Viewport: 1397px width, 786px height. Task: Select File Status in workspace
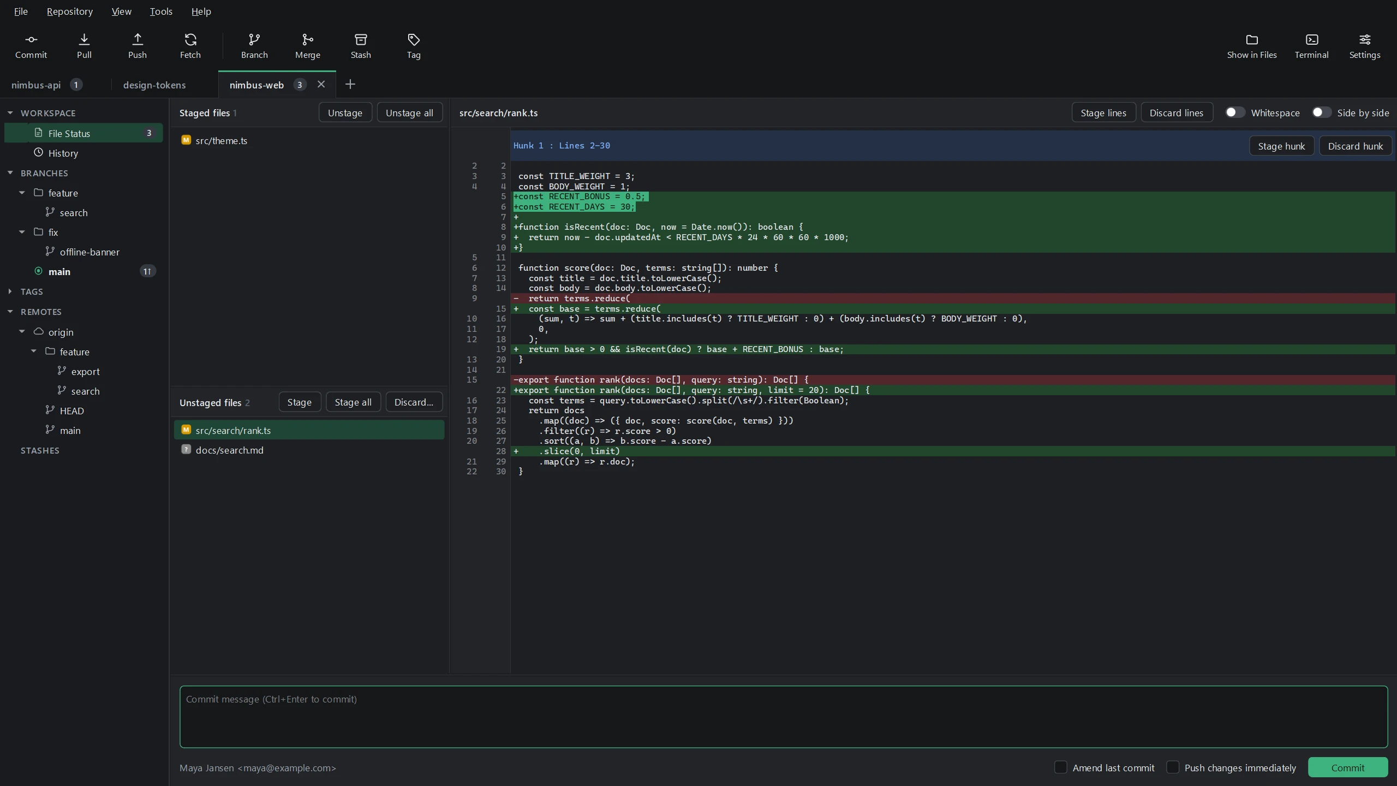click(83, 133)
